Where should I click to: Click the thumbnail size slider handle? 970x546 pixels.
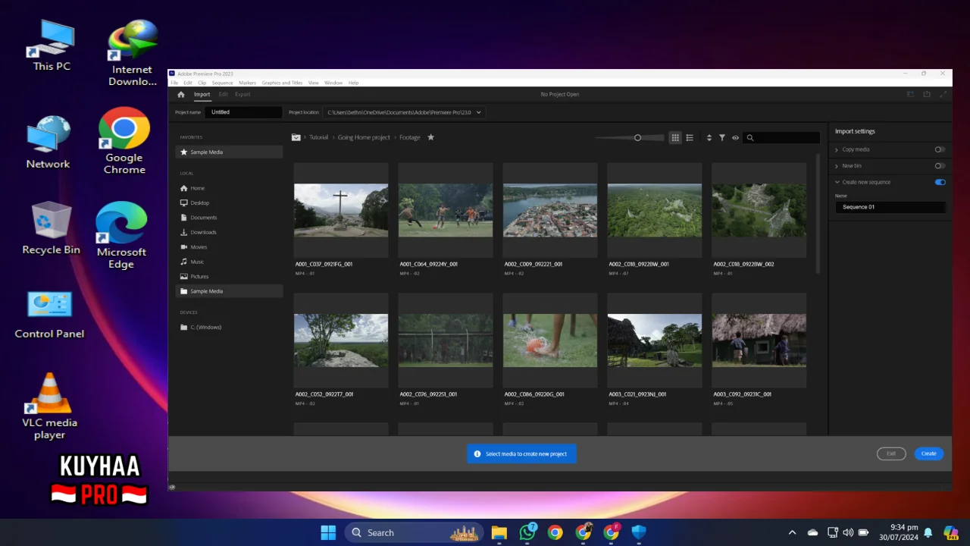pyautogui.click(x=637, y=138)
